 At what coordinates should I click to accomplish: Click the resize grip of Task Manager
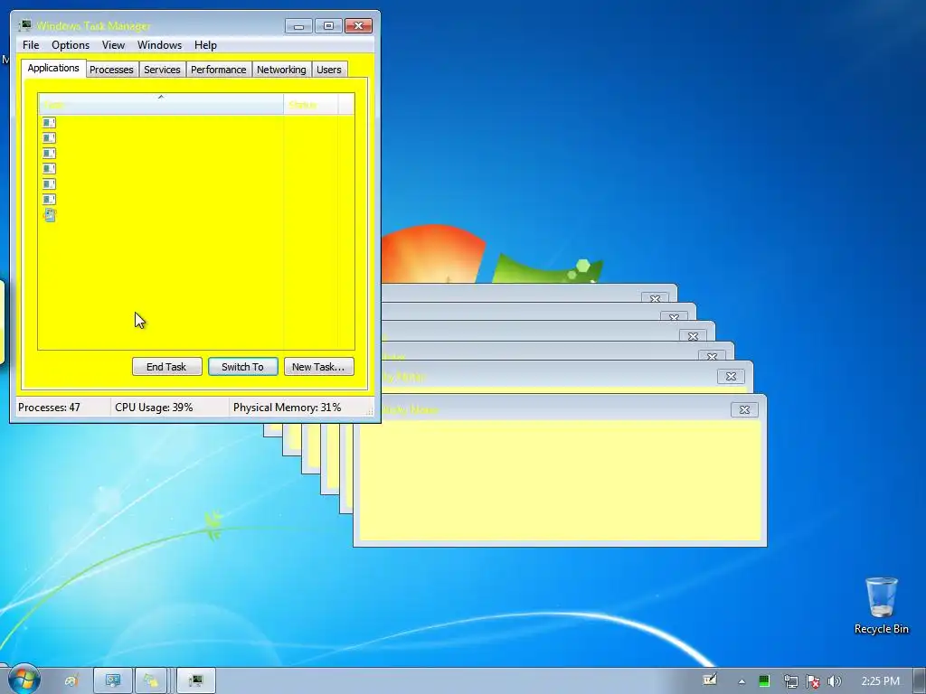pos(370,411)
